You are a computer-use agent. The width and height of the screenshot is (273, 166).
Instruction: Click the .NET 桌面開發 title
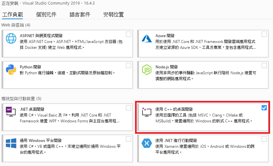point(32,109)
